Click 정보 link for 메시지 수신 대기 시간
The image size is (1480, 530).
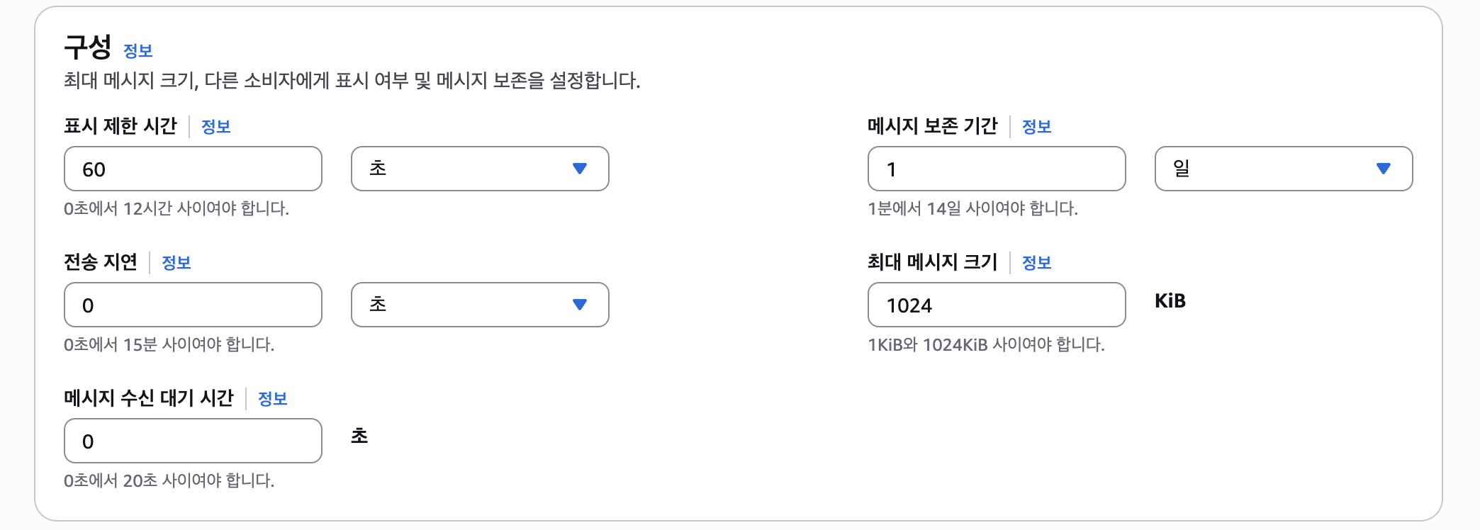pos(272,399)
